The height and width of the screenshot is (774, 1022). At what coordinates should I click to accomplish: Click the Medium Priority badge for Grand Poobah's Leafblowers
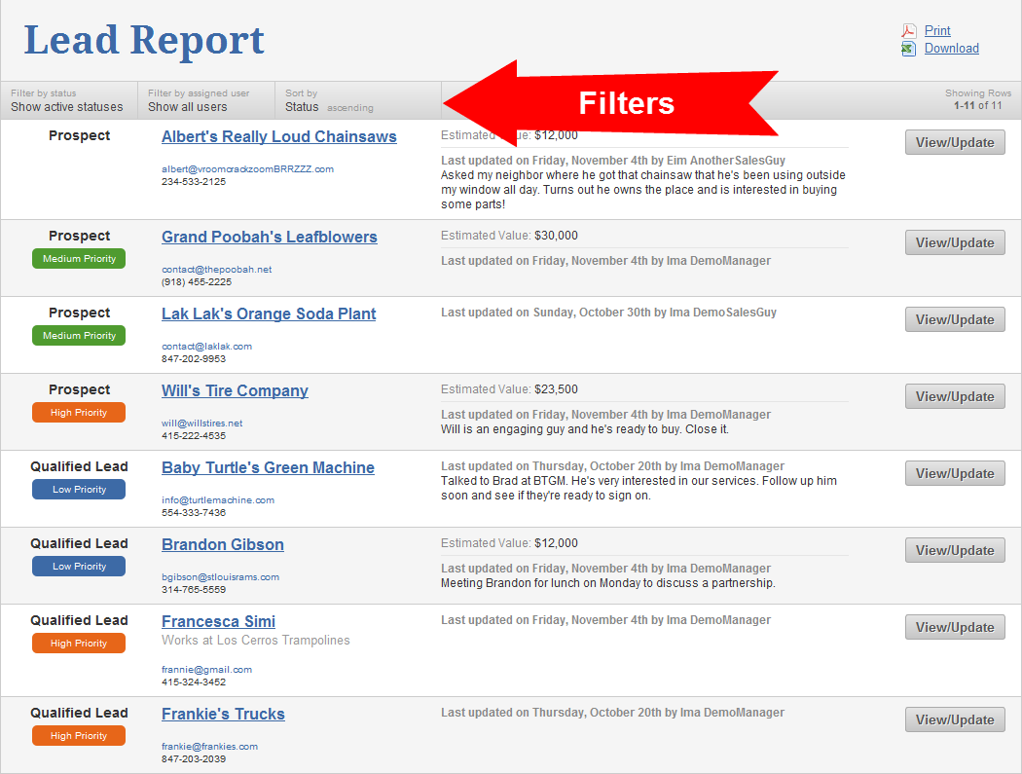click(x=78, y=258)
